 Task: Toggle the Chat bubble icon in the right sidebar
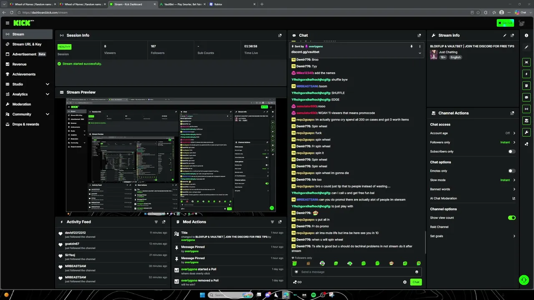coord(526,97)
